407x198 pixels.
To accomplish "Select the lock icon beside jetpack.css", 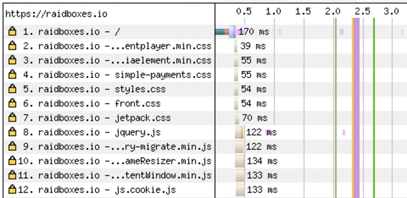I will [x=12, y=118].
